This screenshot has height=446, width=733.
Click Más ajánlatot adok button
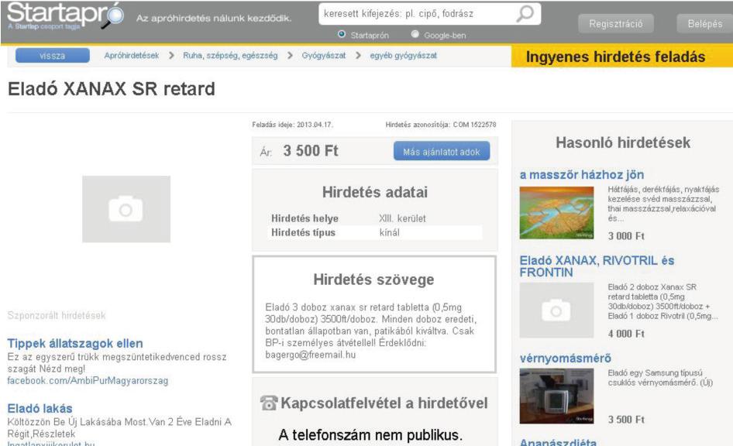(442, 151)
